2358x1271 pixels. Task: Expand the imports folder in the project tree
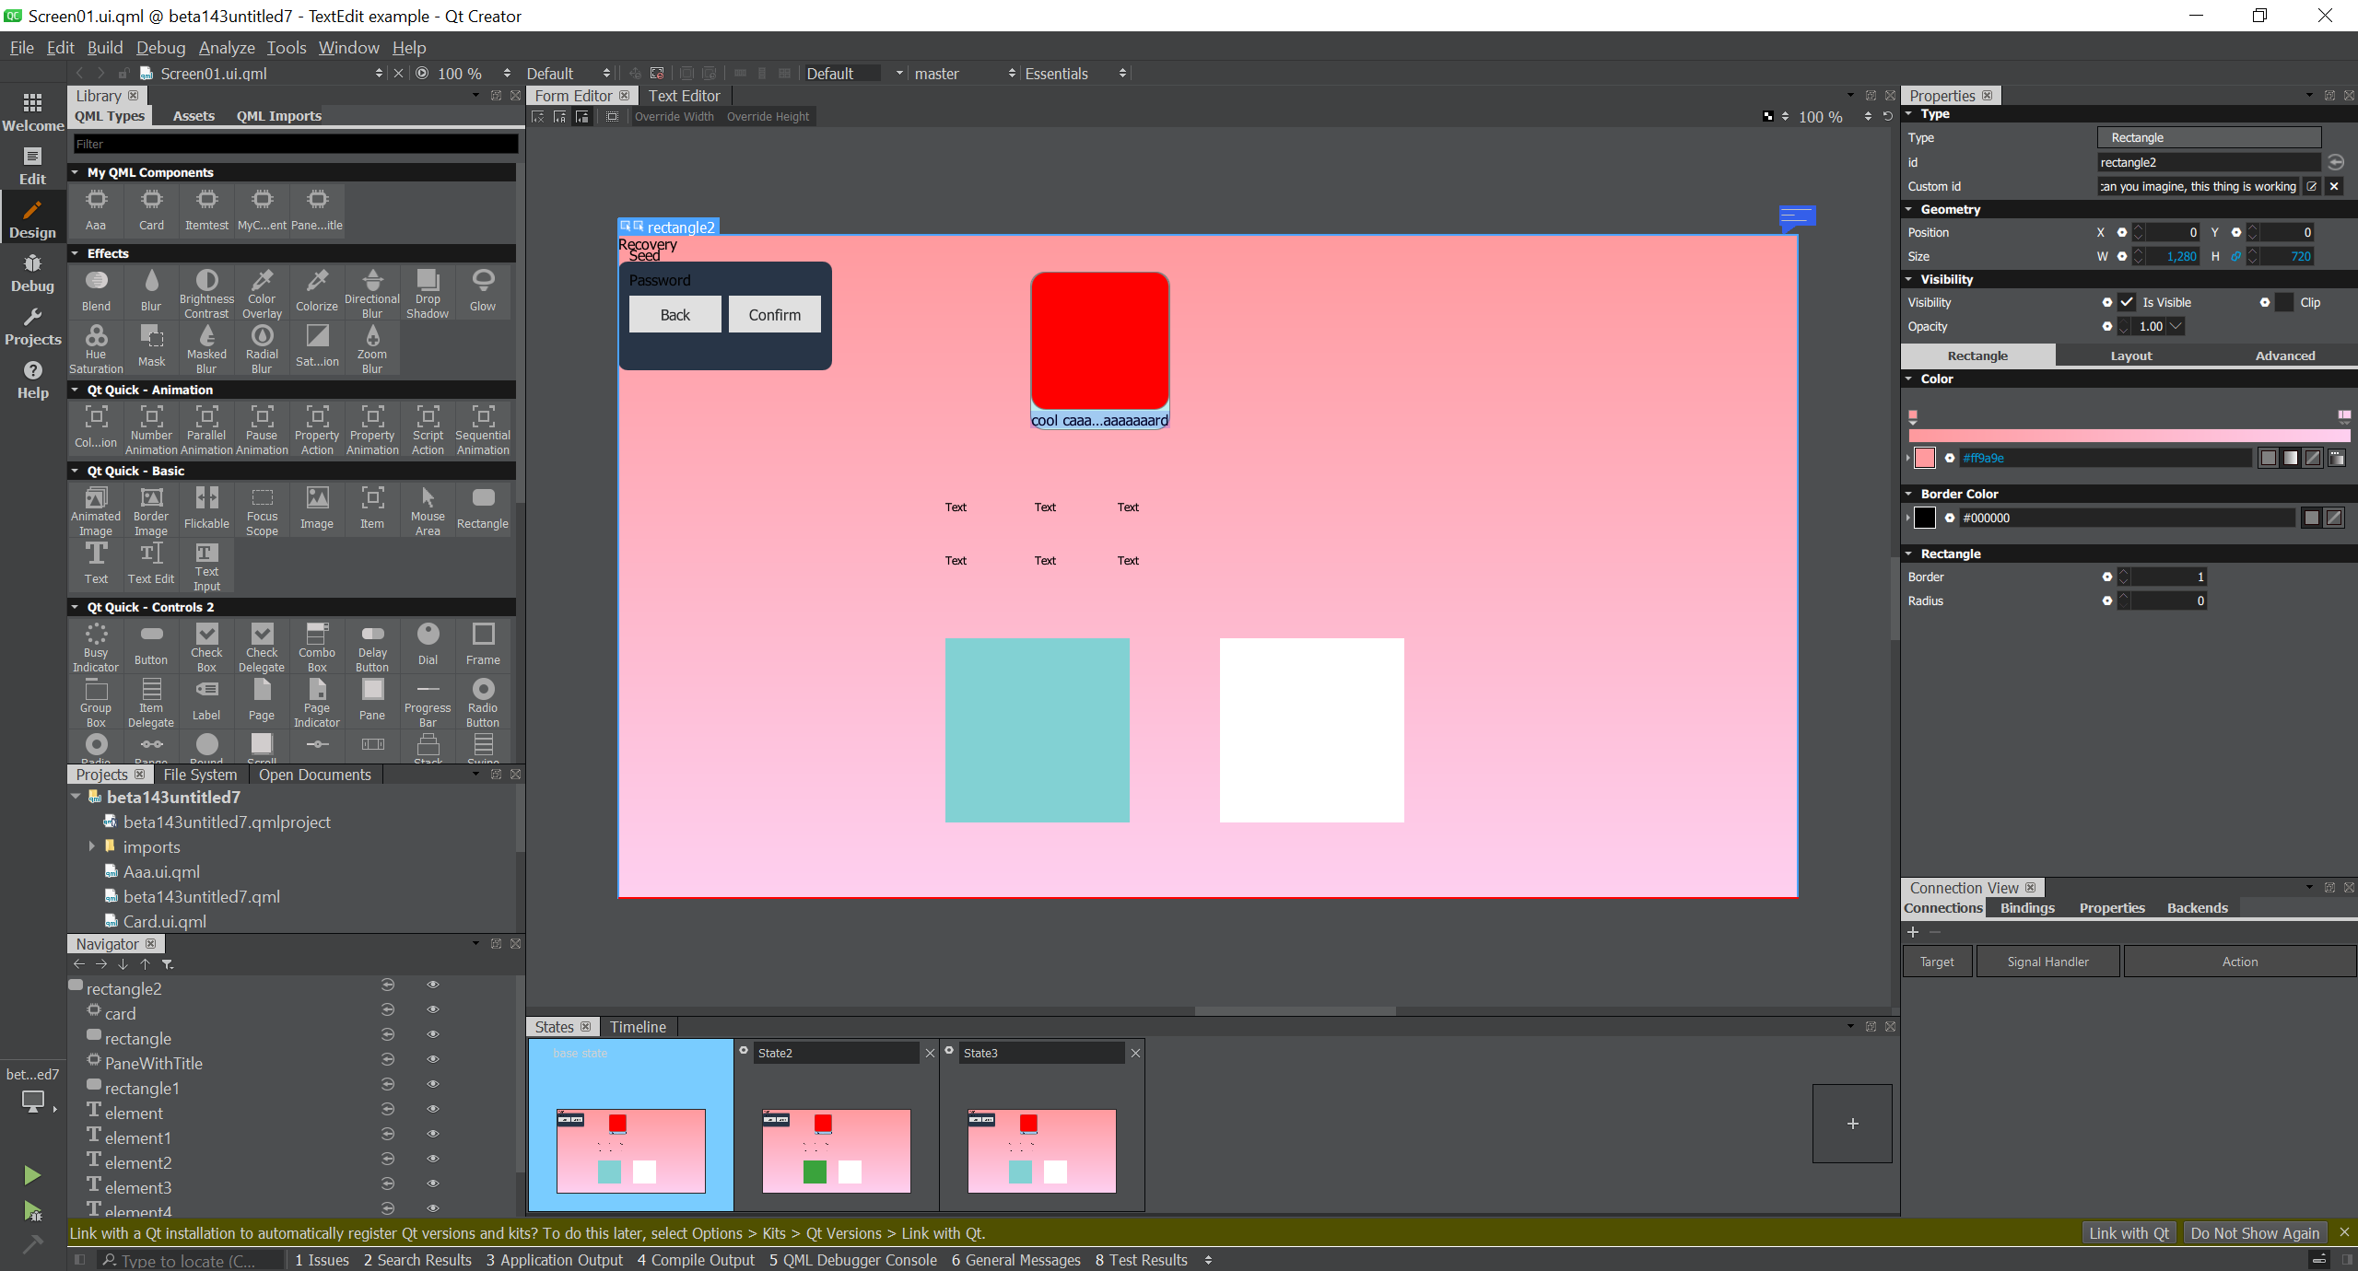[x=91, y=845]
